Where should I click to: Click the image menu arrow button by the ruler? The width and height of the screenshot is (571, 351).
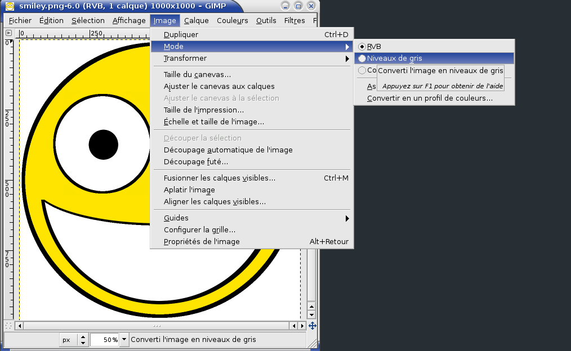pyautogui.click(x=8, y=34)
